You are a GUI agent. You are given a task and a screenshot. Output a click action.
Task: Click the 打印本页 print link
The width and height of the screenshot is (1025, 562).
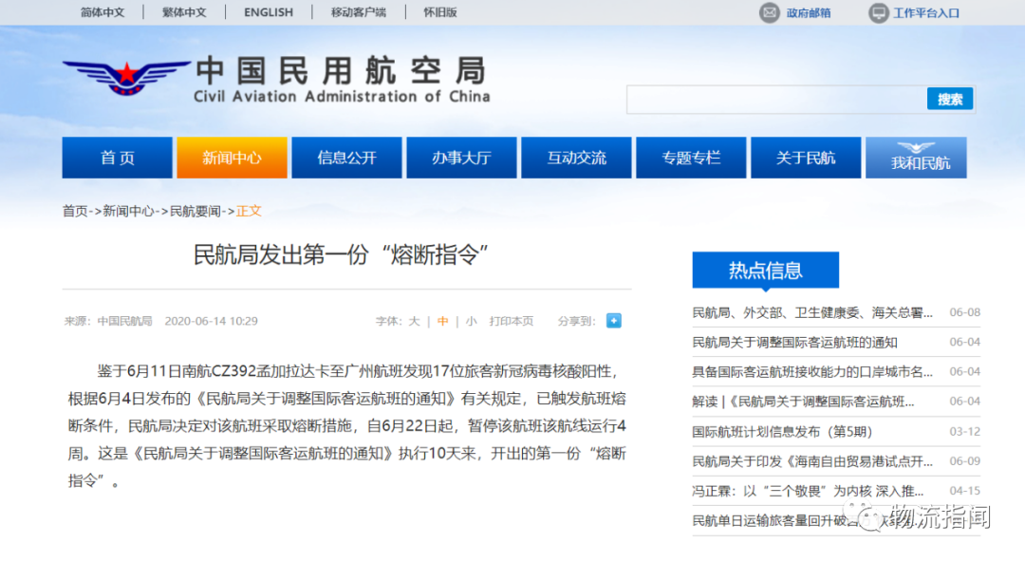pyautogui.click(x=512, y=322)
